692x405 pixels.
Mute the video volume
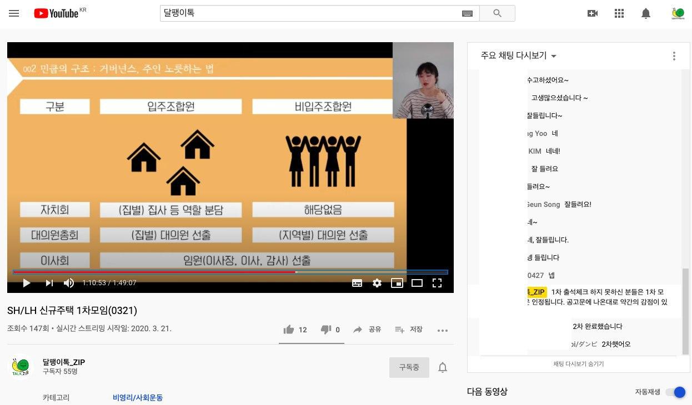coord(69,283)
